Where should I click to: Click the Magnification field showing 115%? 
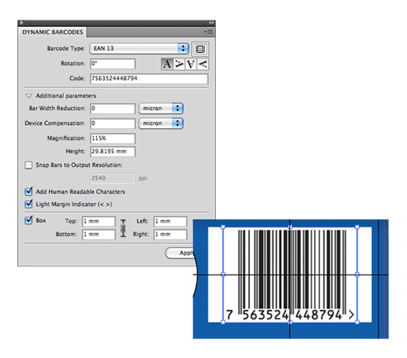[113, 138]
